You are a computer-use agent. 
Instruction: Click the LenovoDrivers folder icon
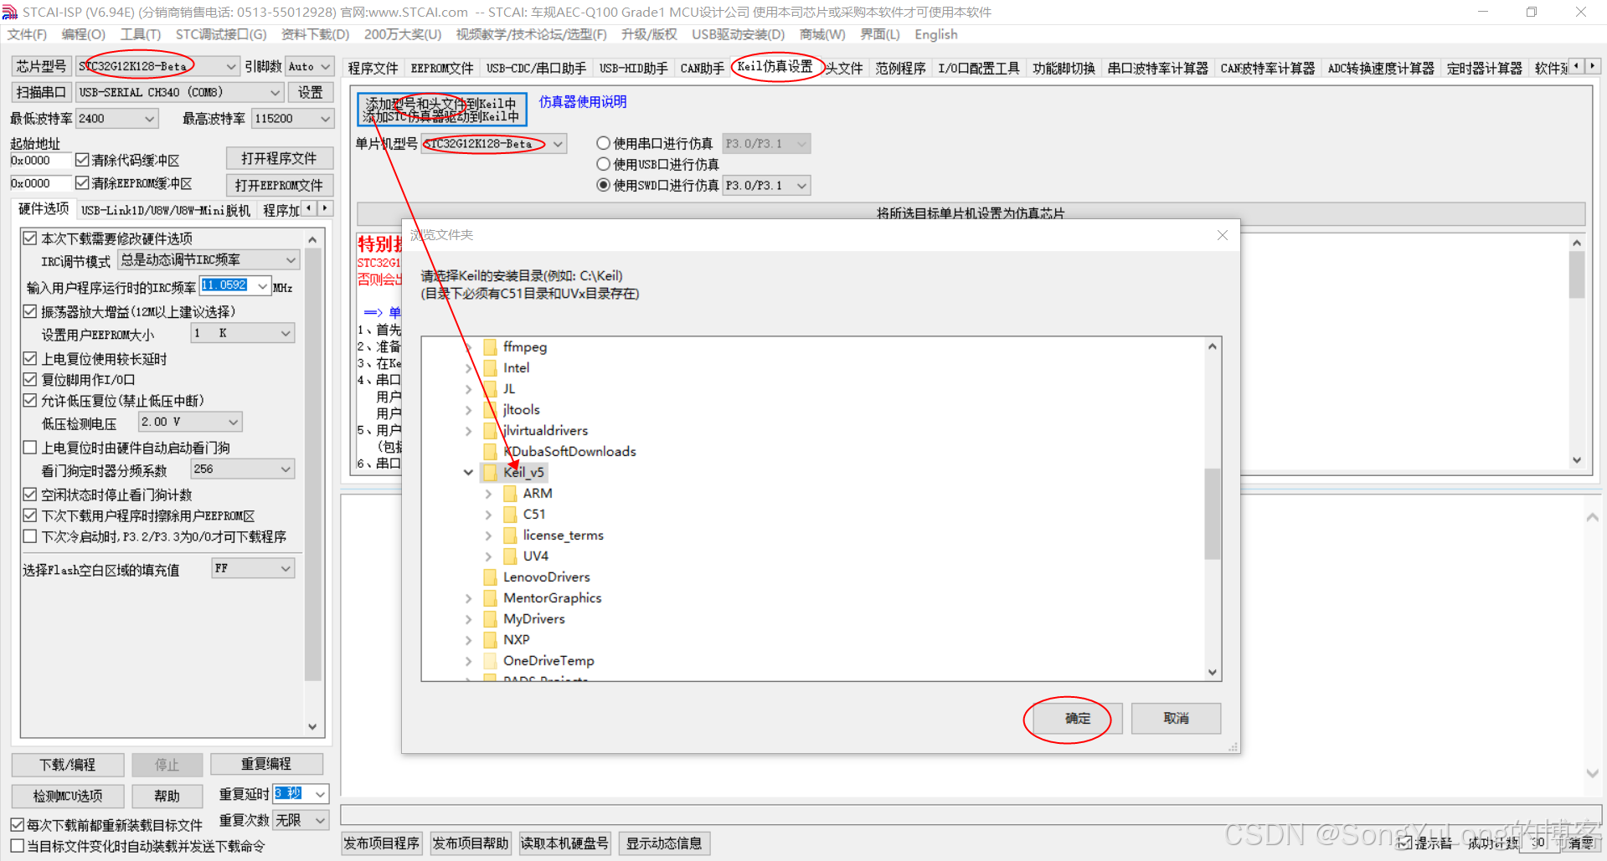[x=491, y=577]
